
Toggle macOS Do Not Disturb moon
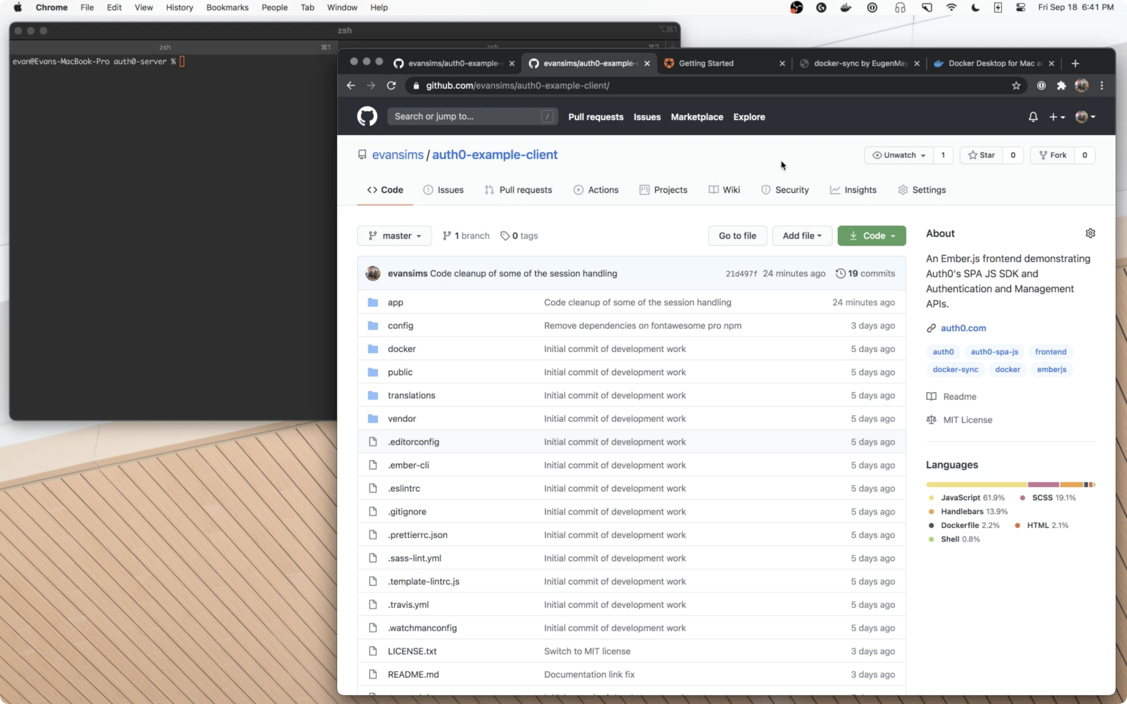tap(975, 7)
